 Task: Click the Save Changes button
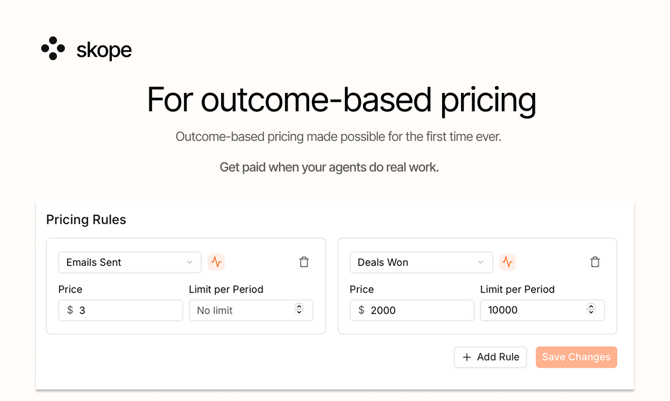coord(576,357)
